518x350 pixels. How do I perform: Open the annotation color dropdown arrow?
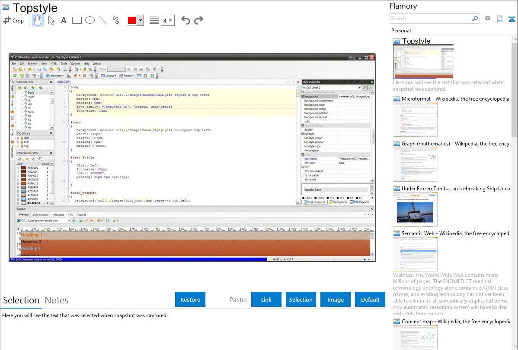141,20
